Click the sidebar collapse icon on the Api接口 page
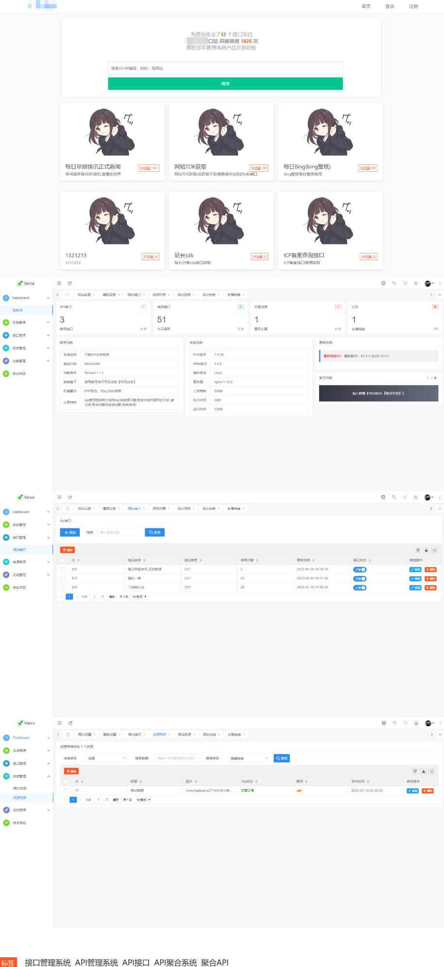 59,497
